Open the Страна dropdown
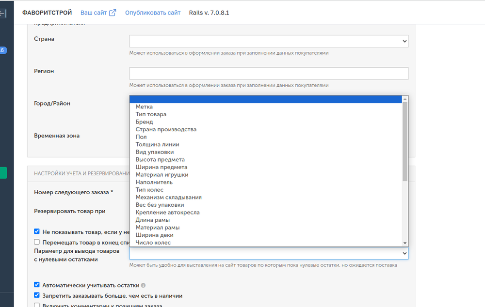 pyautogui.click(x=269, y=41)
